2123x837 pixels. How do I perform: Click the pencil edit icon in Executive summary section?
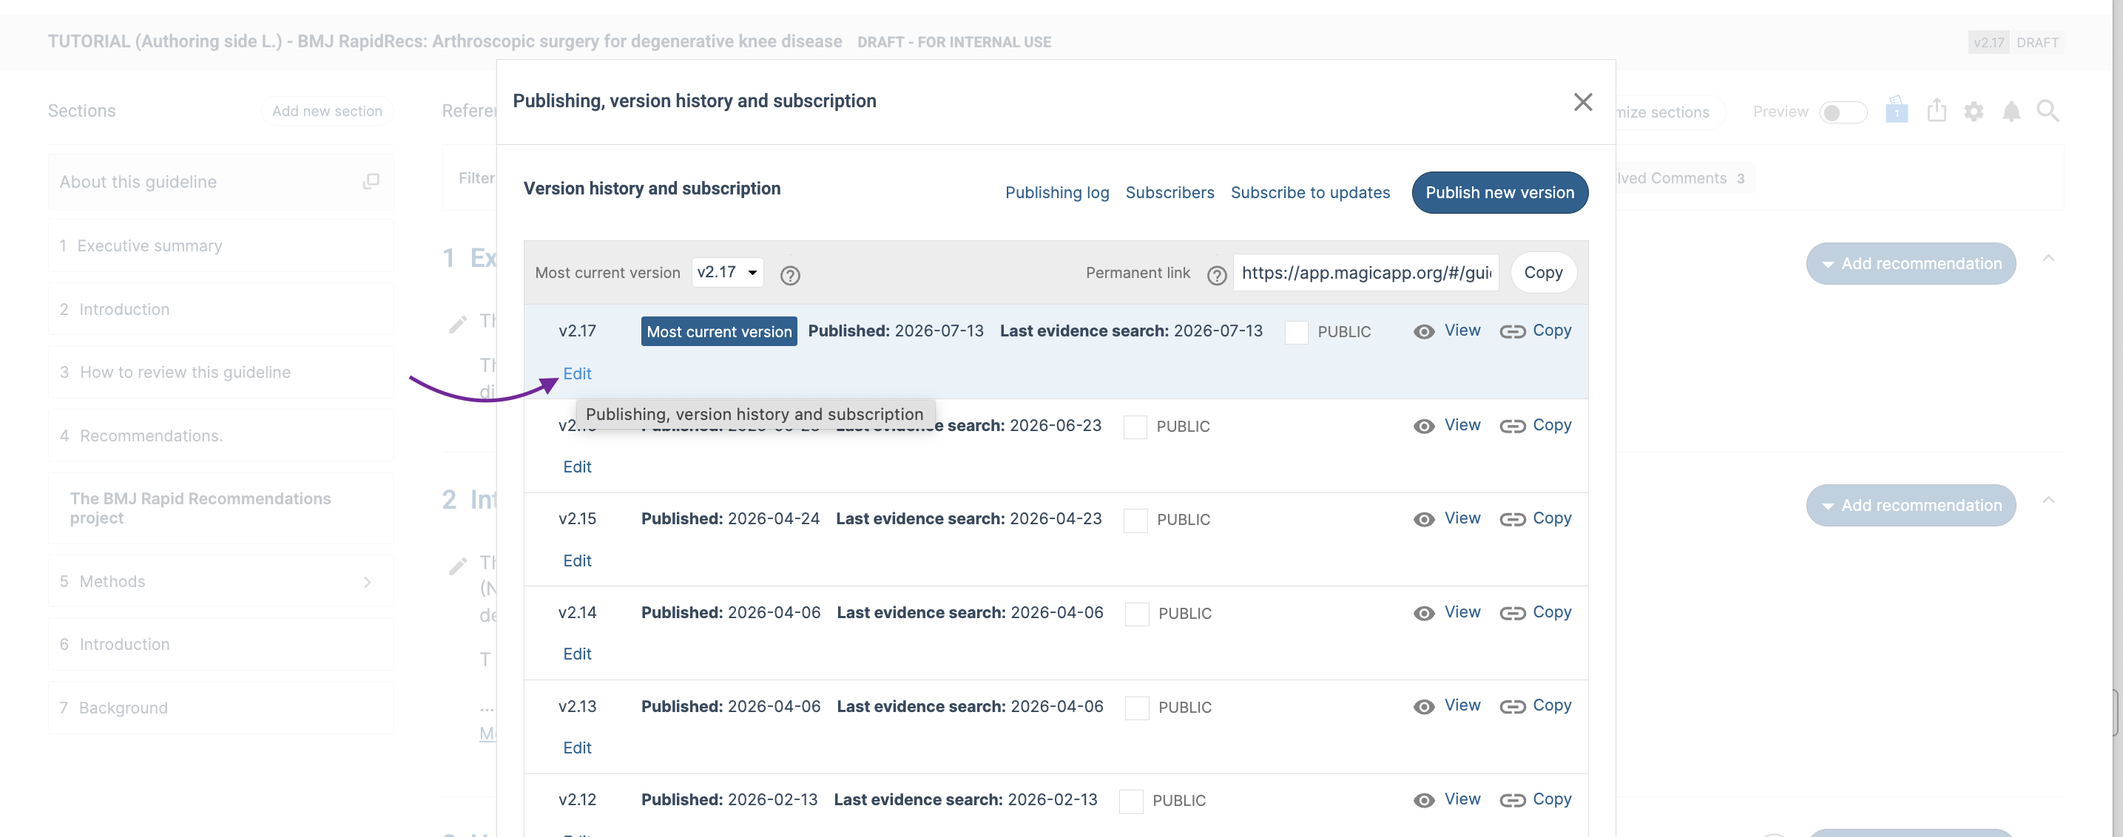[x=457, y=325]
